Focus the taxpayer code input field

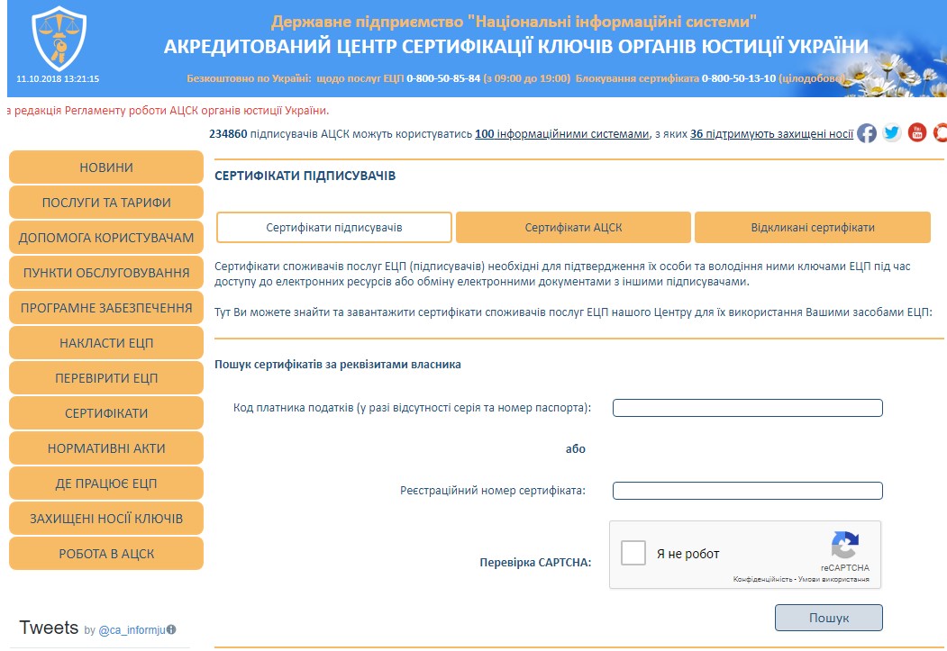[x=747, y=408]
